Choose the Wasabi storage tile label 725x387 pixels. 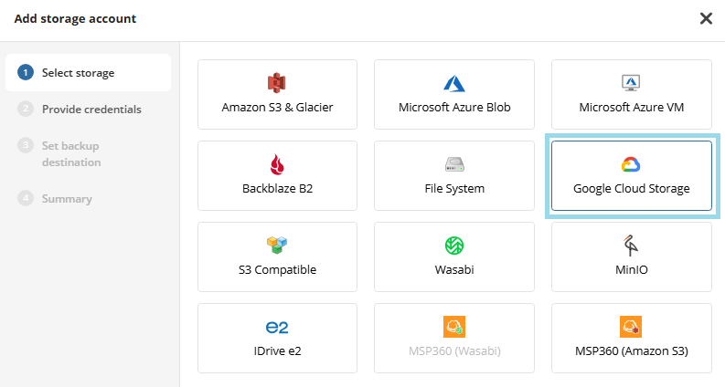click(x=454, y=270)
